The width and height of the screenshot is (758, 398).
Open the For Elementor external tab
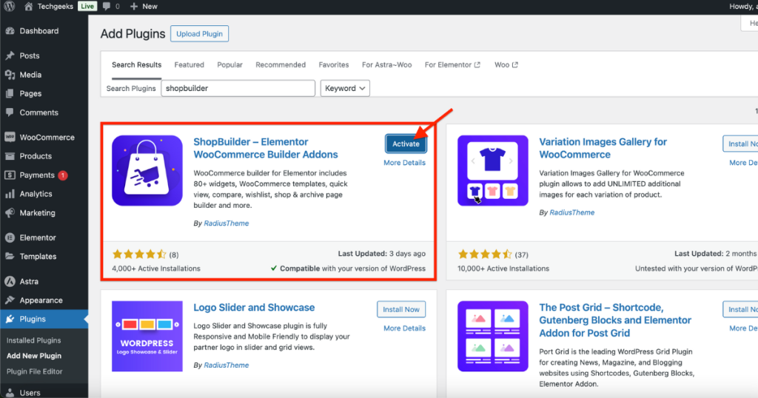click(x=452, y=64)
